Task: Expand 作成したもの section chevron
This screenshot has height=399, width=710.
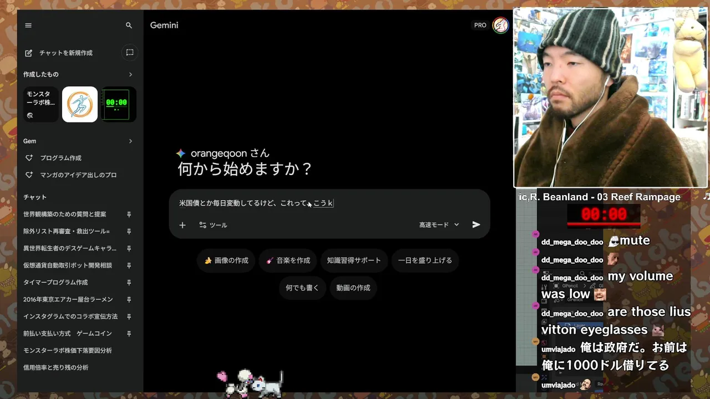Action: coord(130,74)
